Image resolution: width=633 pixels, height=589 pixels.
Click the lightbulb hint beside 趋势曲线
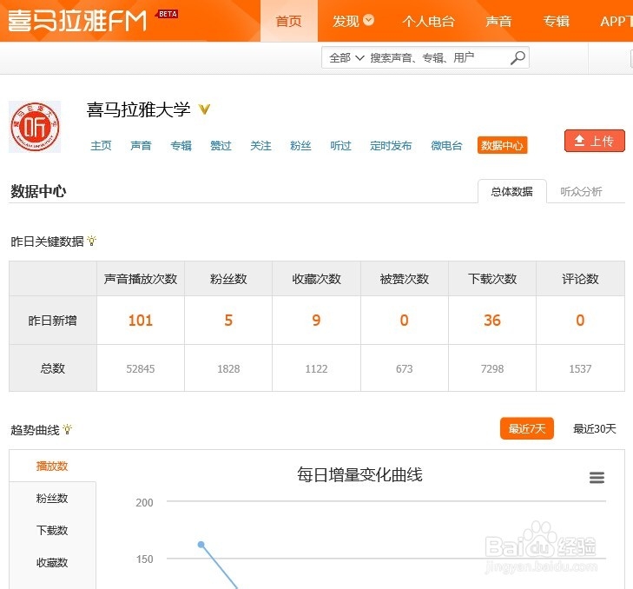[x=68, y=429]
